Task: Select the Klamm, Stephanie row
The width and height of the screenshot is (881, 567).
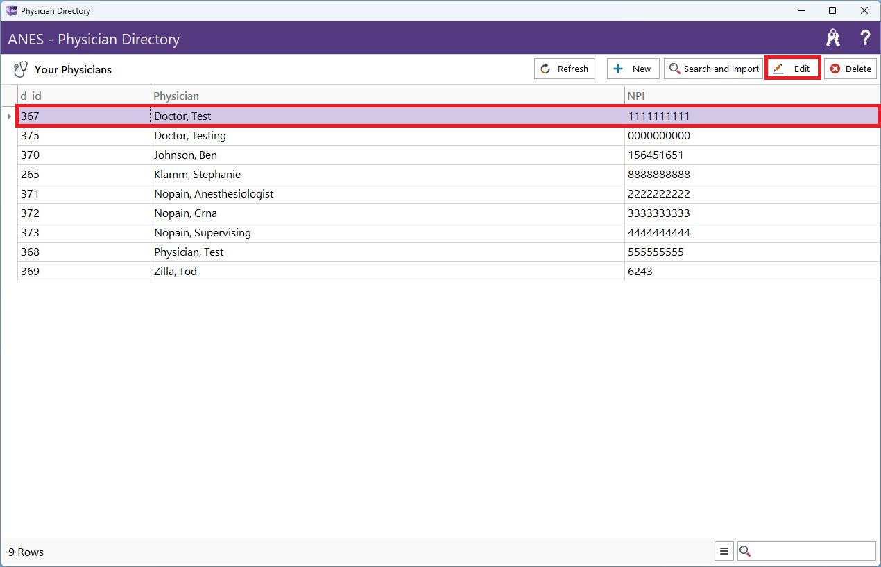Action: point(448,175)
